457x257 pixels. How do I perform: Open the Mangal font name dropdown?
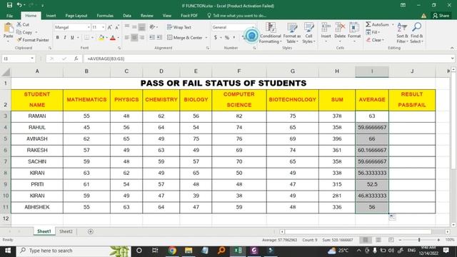(x=89, y=27)
